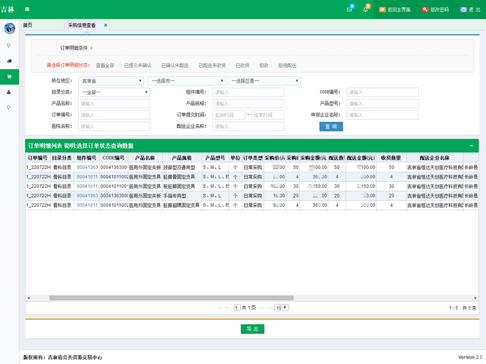
Task: Click the 查询 search button
Action: tap(331, 126)
